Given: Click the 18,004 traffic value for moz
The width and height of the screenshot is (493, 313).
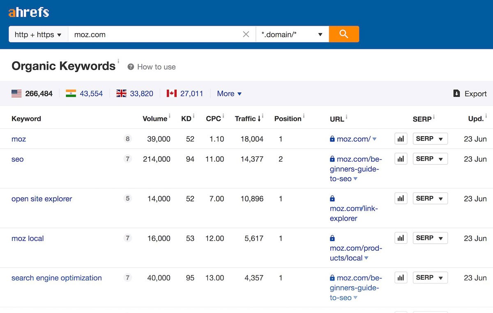Looking at the screenshot, I should click(252, 139).
